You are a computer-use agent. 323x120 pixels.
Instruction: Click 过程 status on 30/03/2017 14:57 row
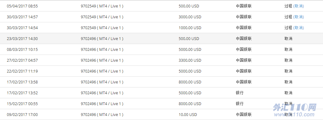point(288,17)
